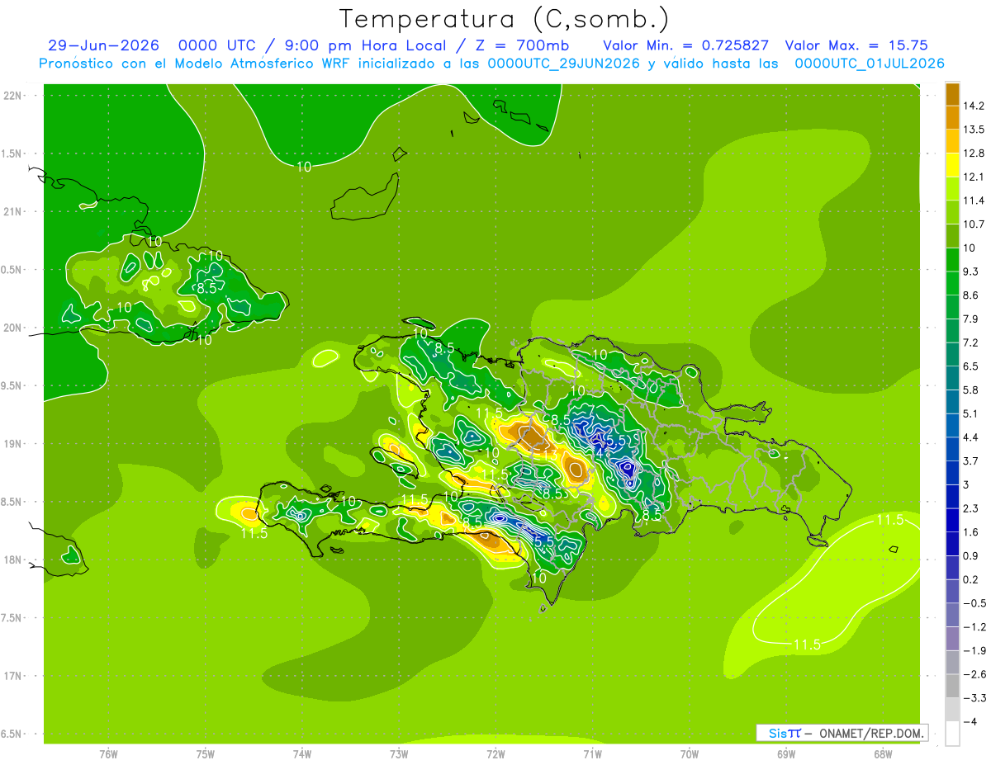Click the "10.7" color scale label
The image size is (991, 765).
[973, 224]
